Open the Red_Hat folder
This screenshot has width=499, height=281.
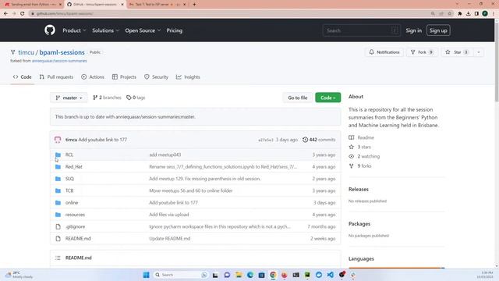74,166
